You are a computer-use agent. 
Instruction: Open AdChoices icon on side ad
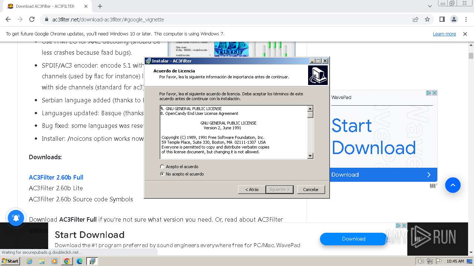[429, 93]
